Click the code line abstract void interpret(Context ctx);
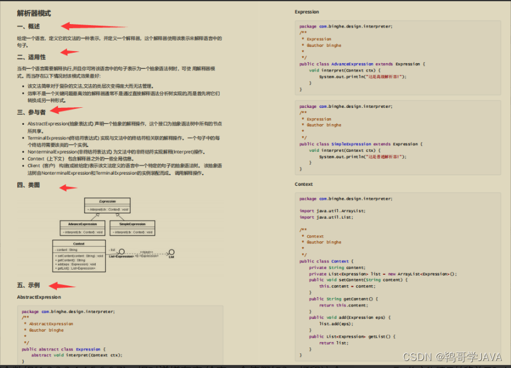The width and height of the screenshot is (511, 368). click(77, 355)
